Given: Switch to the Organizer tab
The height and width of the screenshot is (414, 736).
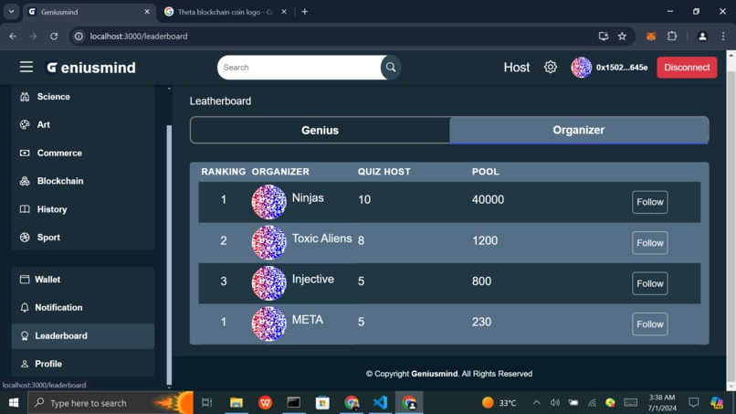Looking at the screenshot, I should point(579,130).
